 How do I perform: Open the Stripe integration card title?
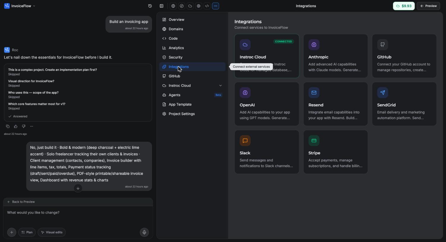click(314, 153)
